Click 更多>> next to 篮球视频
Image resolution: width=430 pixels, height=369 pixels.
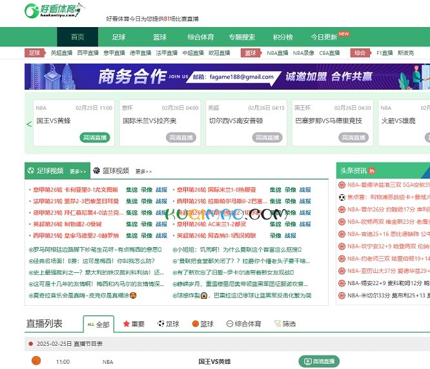coord(144,172)
